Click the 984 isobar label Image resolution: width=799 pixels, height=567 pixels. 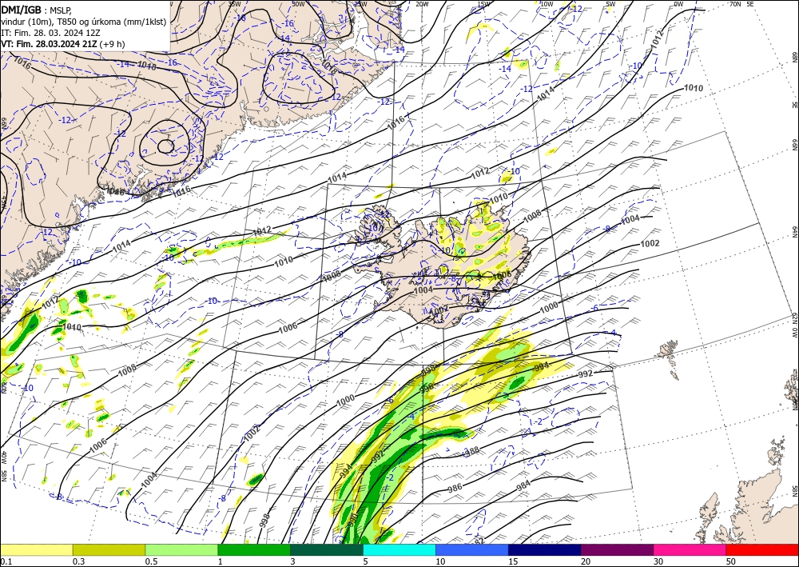(523, 485)
